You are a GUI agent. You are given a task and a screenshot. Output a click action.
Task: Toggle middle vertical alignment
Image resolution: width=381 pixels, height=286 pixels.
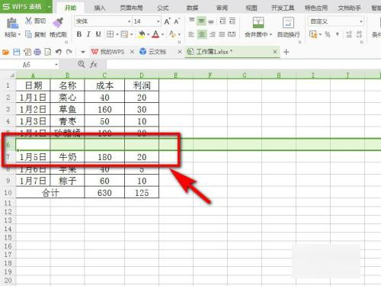point(201,21)
